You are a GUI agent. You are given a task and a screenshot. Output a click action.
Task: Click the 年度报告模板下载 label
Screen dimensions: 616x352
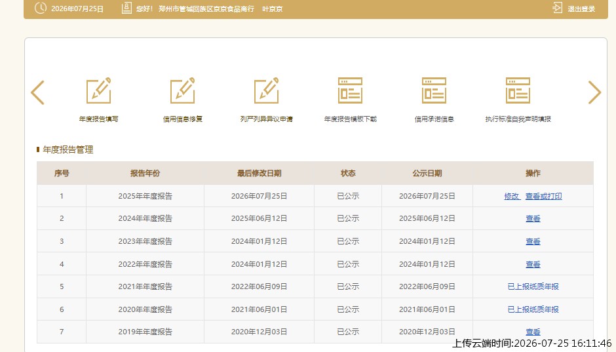coord(350,119)
